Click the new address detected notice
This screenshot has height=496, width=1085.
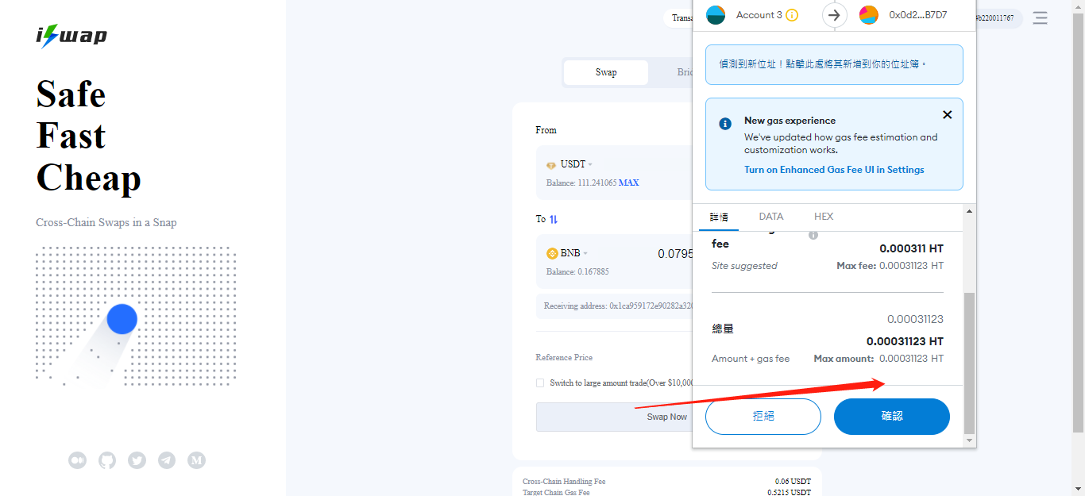[834, 64]
